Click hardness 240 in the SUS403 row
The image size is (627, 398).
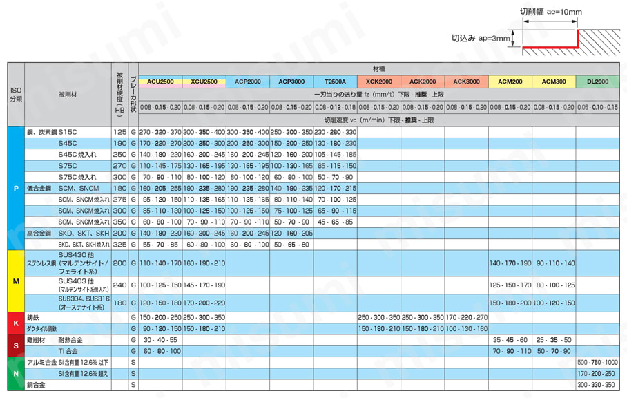tap(119, 285)
